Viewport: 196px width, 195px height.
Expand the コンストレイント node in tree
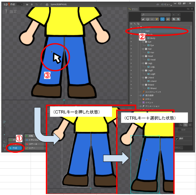(x=140, y=92)
